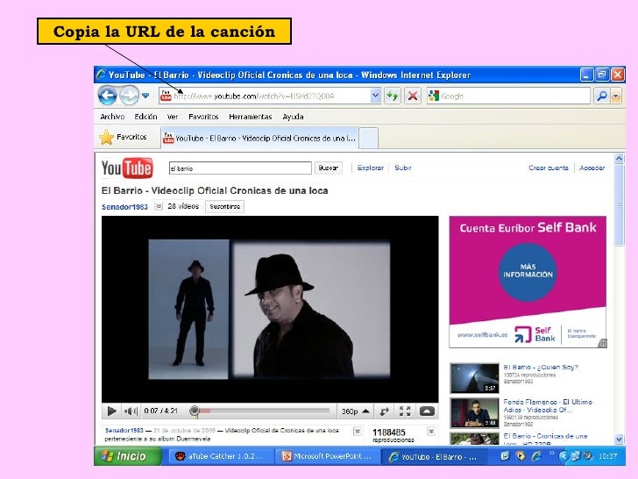Play the video with the play button
The height and width of the screenshot is (479, 638).
tap(111, 411)
